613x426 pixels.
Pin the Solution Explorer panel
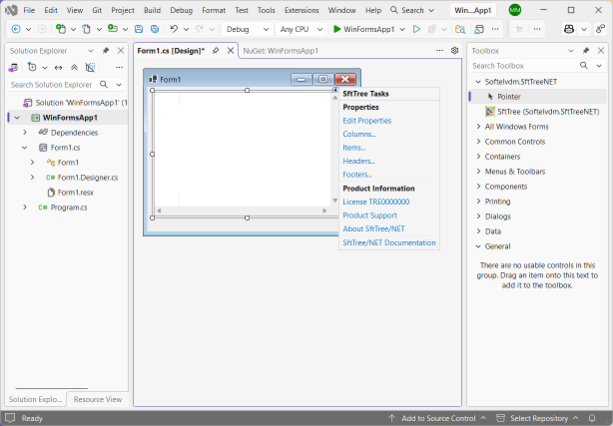coord(106,51)
